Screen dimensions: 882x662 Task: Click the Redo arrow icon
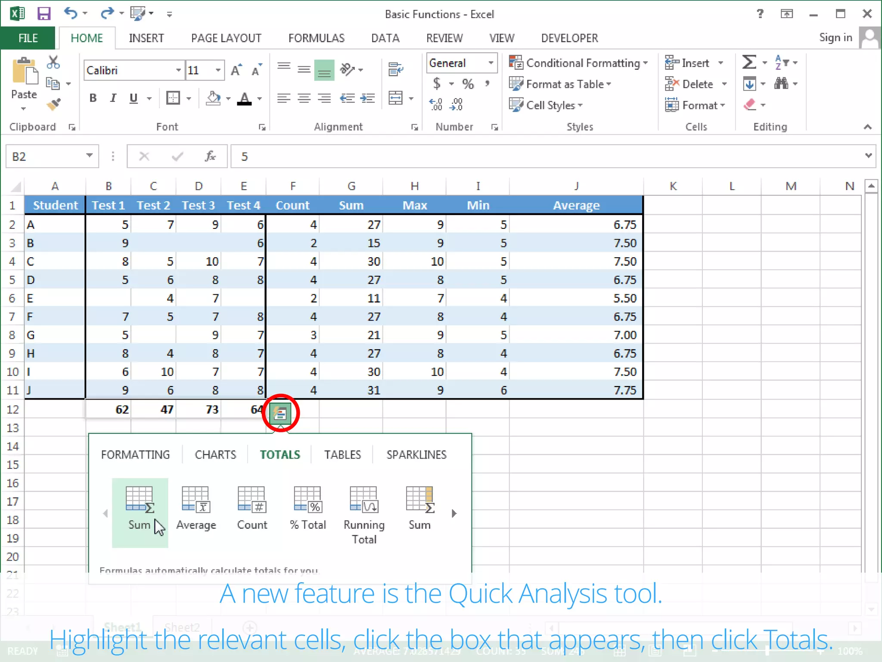click(x=106, y=13)
